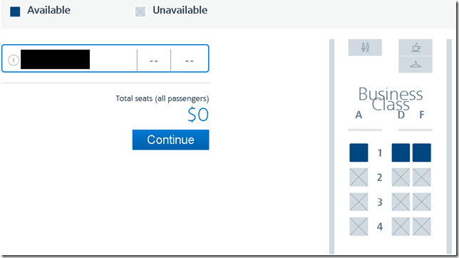This screenshot has height=258, width=459.
Task: Click unavailable seat 4A
Action: (359, 227)
